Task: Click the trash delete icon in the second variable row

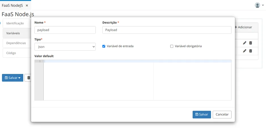Action: (x=251, y=51)
